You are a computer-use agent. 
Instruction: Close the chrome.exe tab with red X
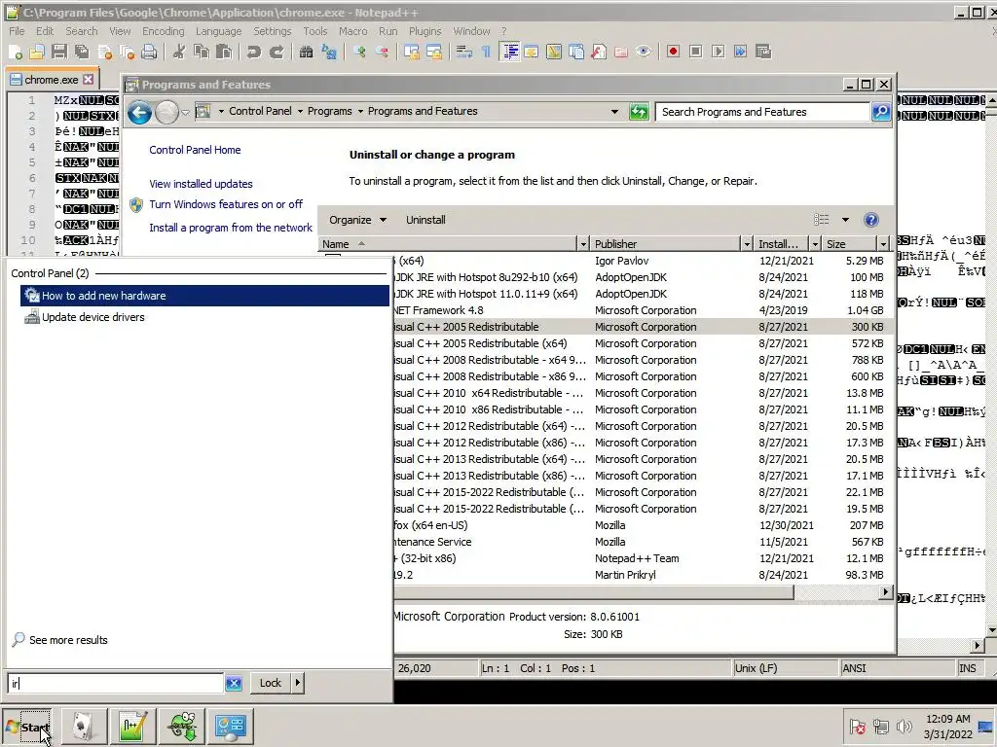click(x=89, y=80)
